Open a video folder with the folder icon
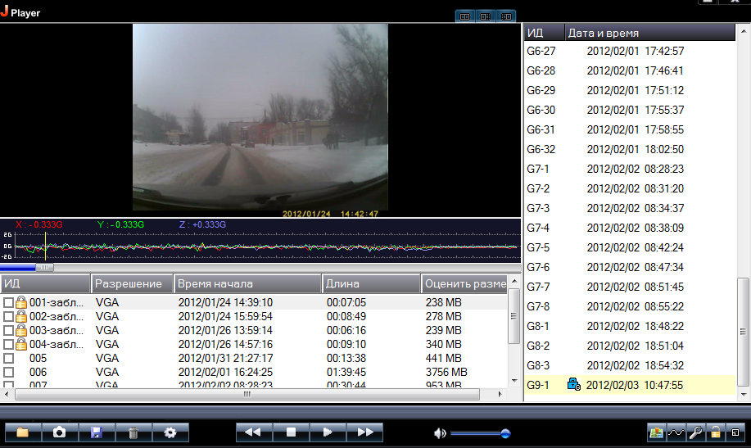The image size is (751, 448). click(x=23, y=432)
